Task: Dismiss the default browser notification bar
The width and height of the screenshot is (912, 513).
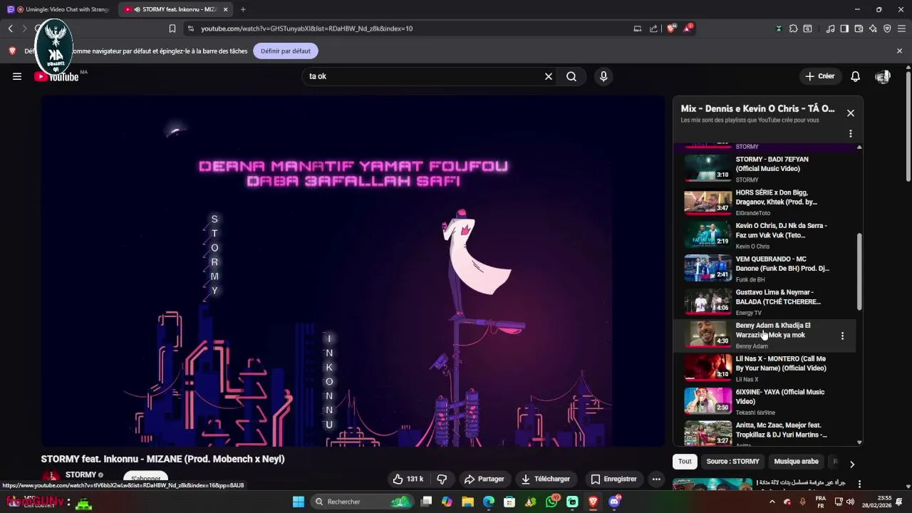Action: [899, 51]
